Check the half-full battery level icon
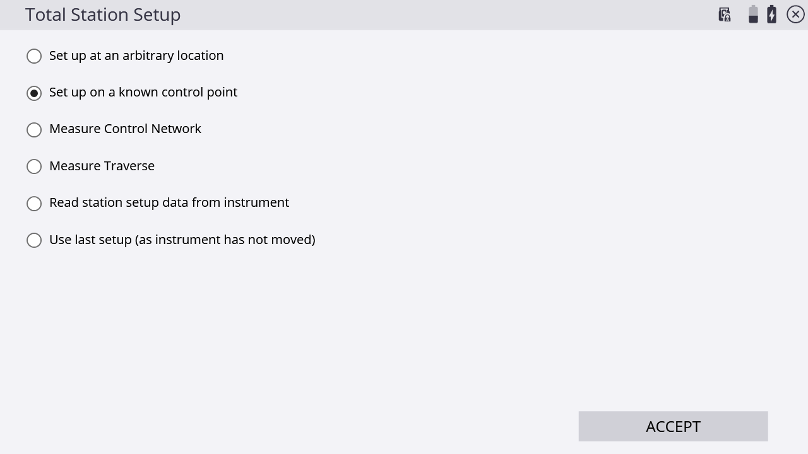The height and width of the screenshot is (454, 808). point(753,15)
